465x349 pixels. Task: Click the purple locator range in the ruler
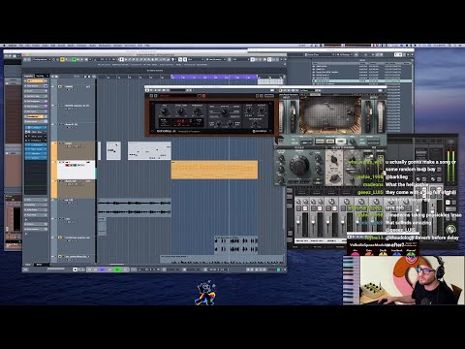click(214, 77)
